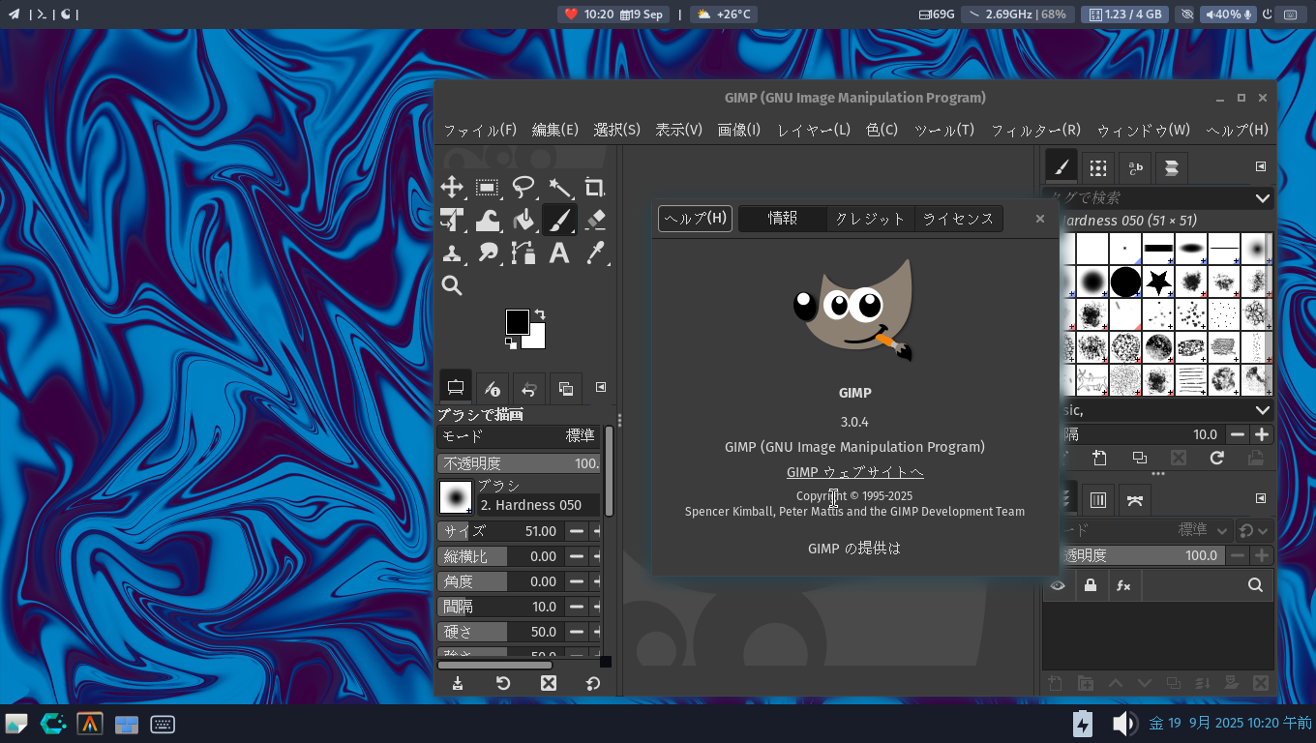The width and height of the screenshot is (1316, 743).
Task: Select the Zoom magnifier tool
Action: [x=452, y=285]
